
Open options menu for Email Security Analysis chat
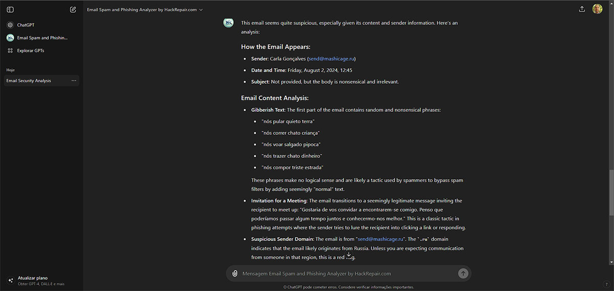pyautogui.click(x=74, y=81)
